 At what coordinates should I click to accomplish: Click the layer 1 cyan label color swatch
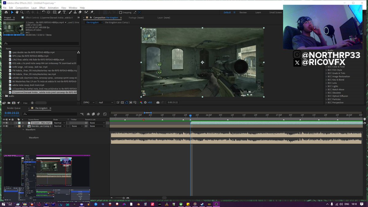pos(19,123)
